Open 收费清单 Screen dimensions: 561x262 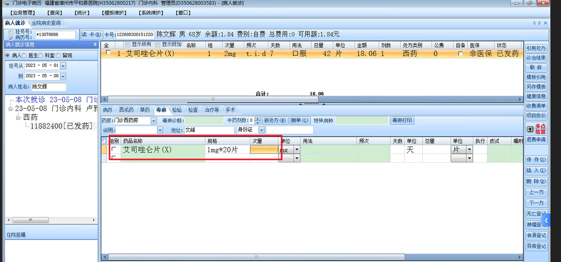[536, 106]
